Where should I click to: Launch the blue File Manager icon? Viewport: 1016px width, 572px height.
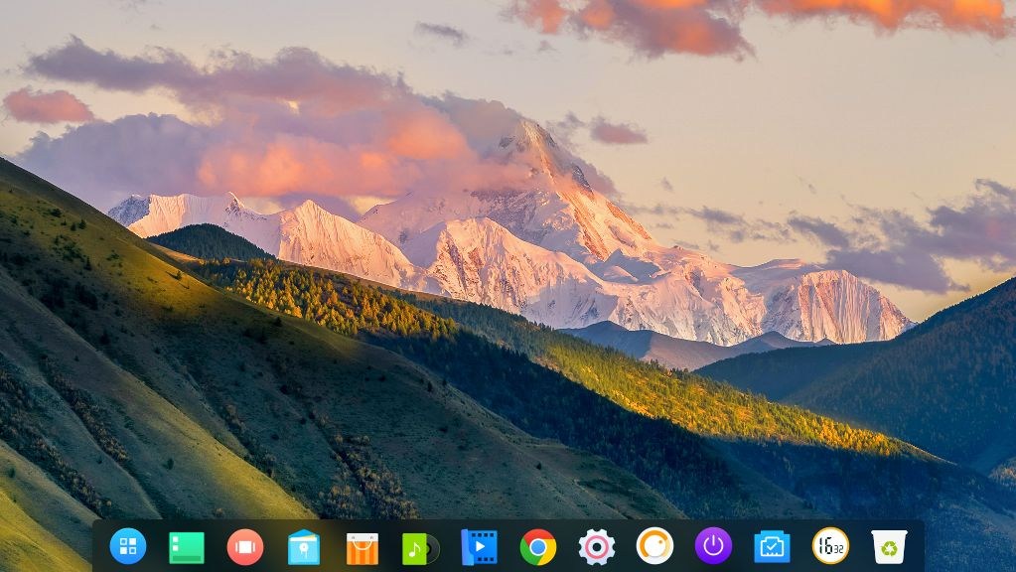(x=303, y=547)
